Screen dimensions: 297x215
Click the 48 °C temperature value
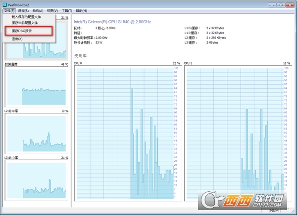pos(64,65)
